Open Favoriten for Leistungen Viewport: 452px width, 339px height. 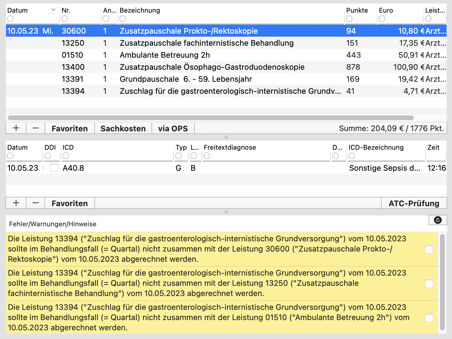(70, 128)
